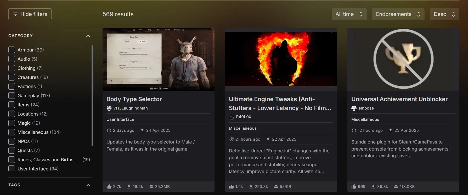
Task: Check the Gameplay category filter
Action: point(12,96)
